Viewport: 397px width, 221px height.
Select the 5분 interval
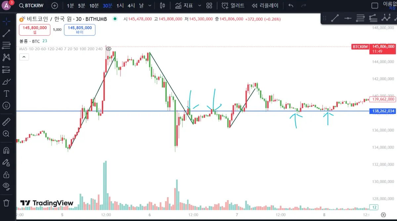(x=81, y=6)
